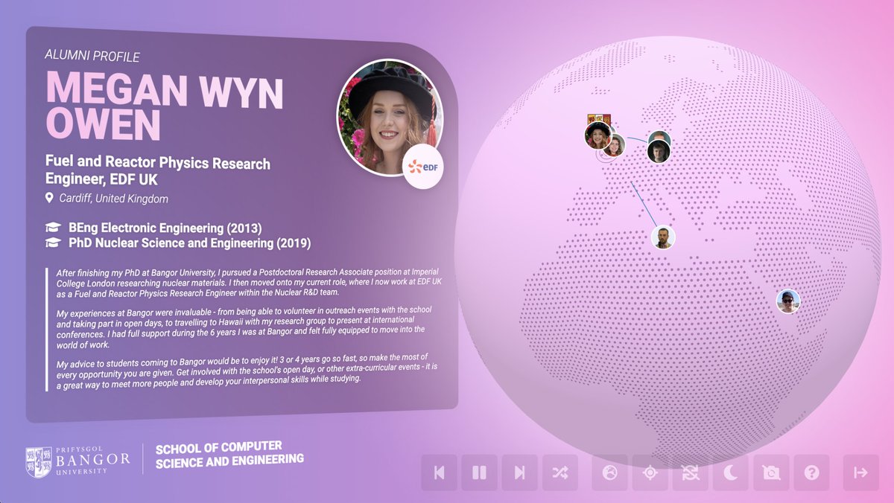
Task: Toggle dark mode with the moon icon
Action: click(730, 472)
